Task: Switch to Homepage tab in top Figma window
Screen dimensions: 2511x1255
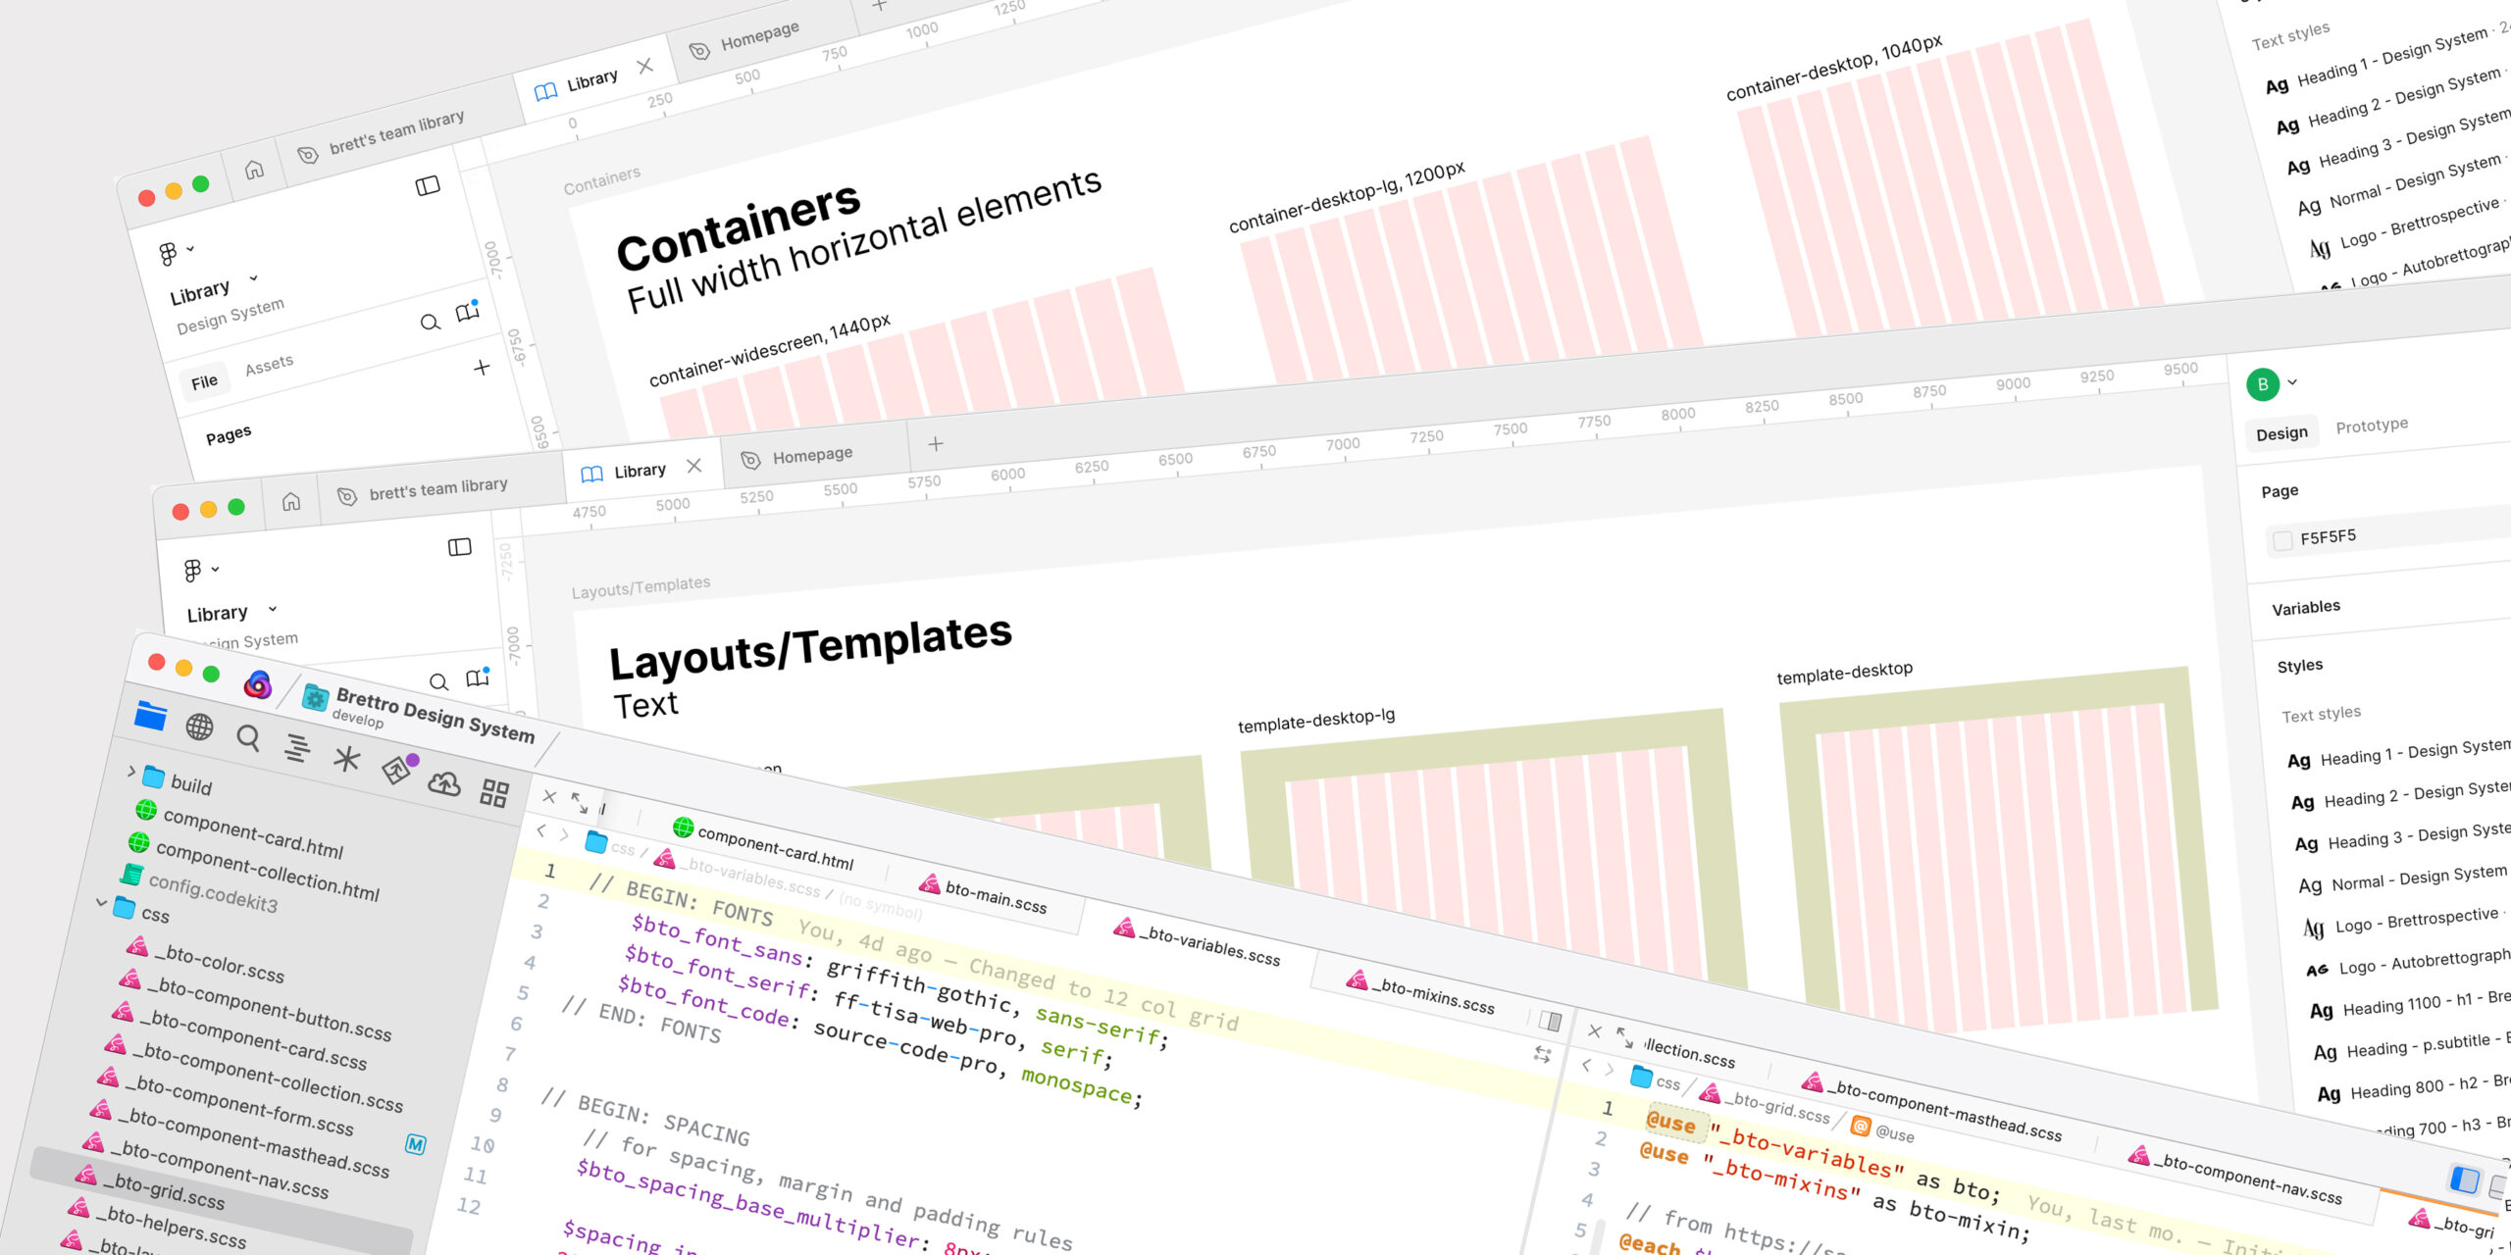Action: point(759,36)
